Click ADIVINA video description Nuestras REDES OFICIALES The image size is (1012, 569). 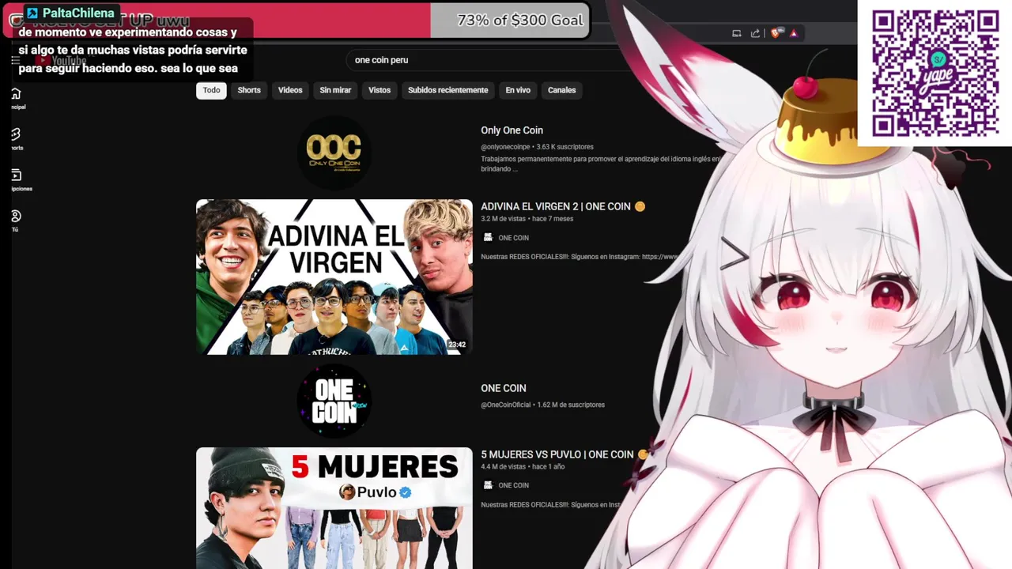pyautogui.click(x=580, y=257)
